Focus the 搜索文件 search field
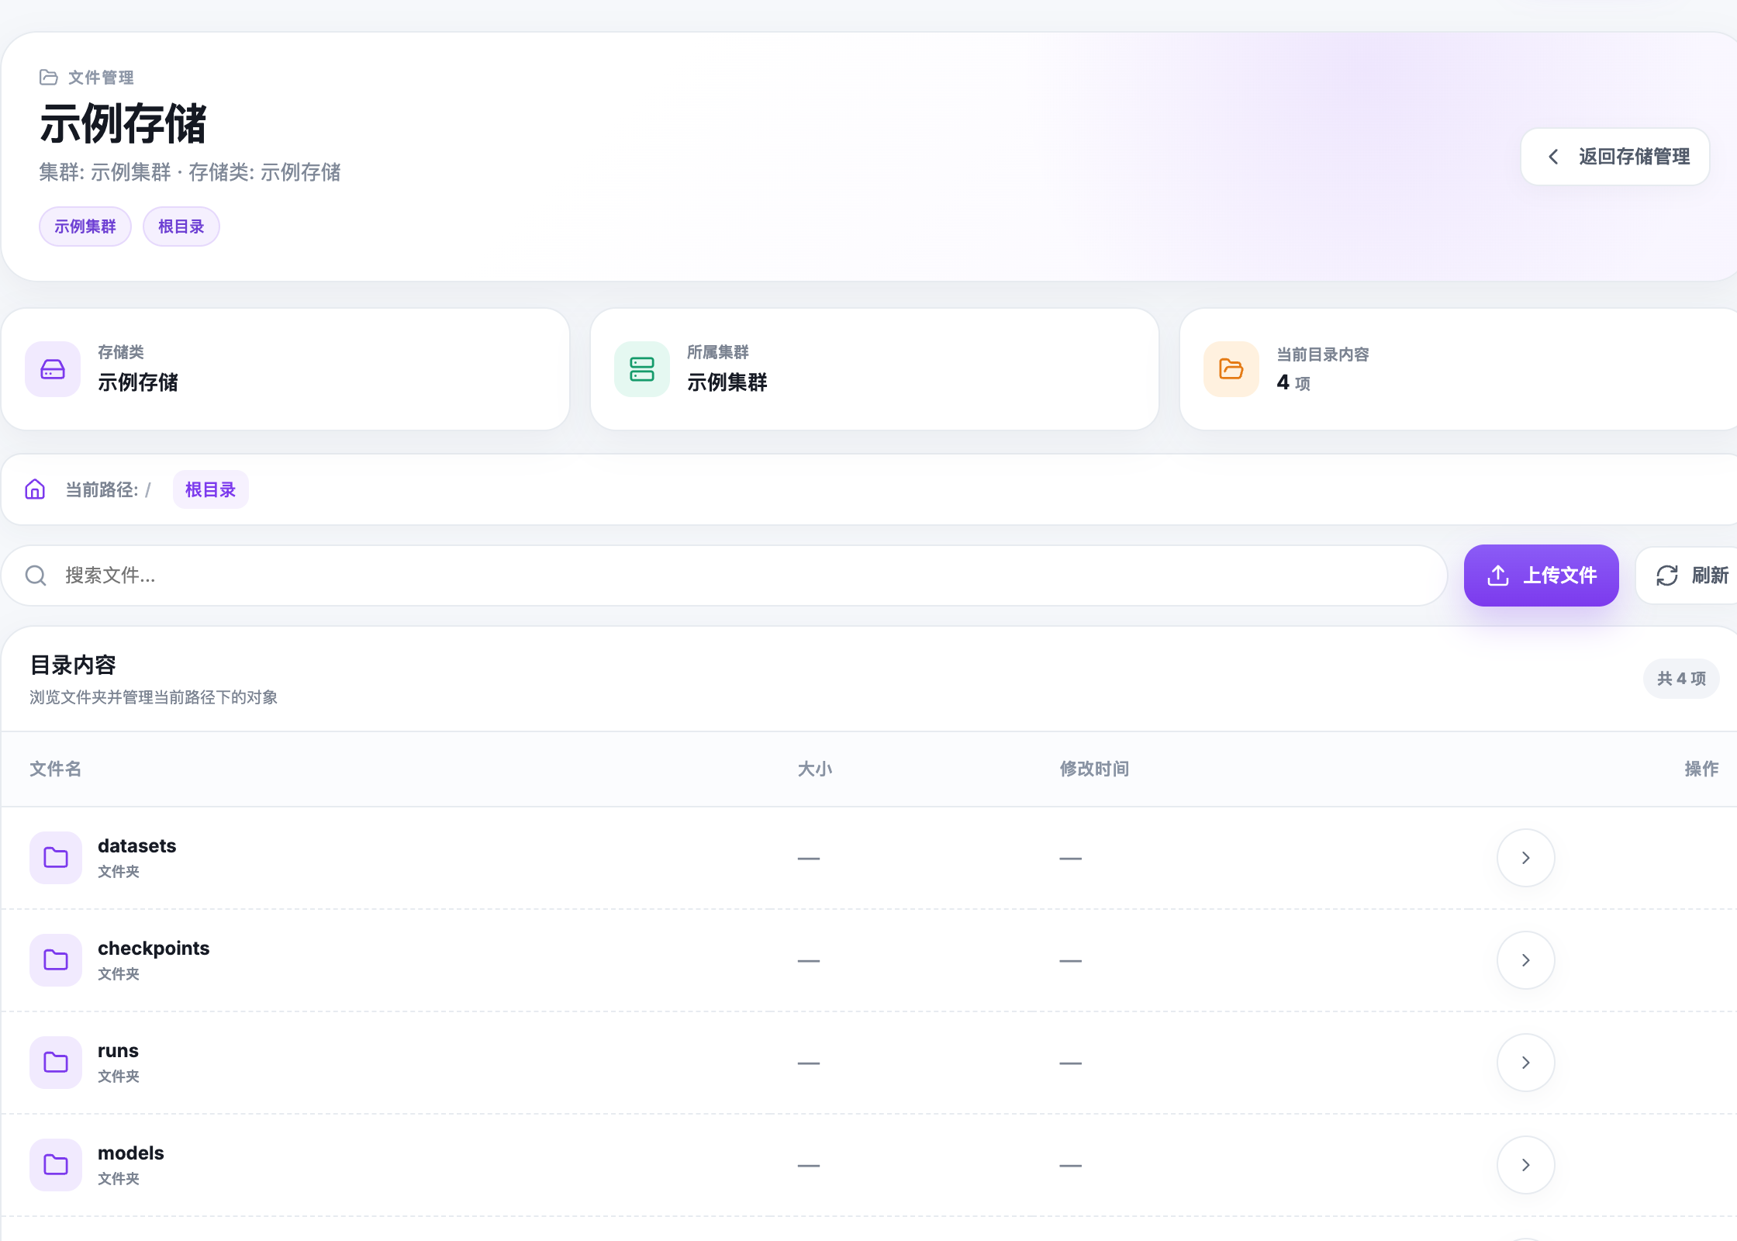Screen dimensions: 1737x1241 (724, 576)
